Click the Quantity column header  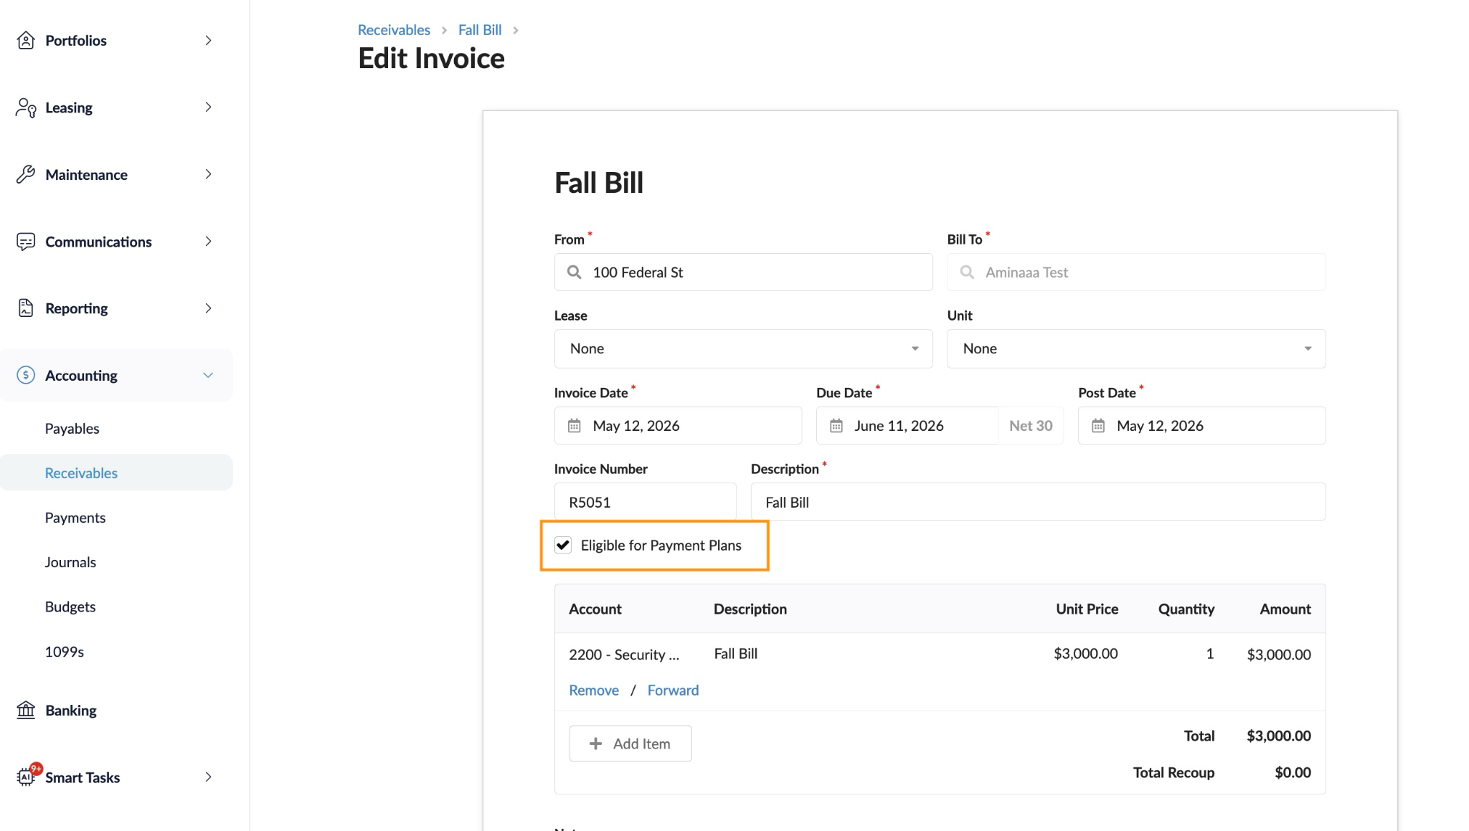(1186, 609)
